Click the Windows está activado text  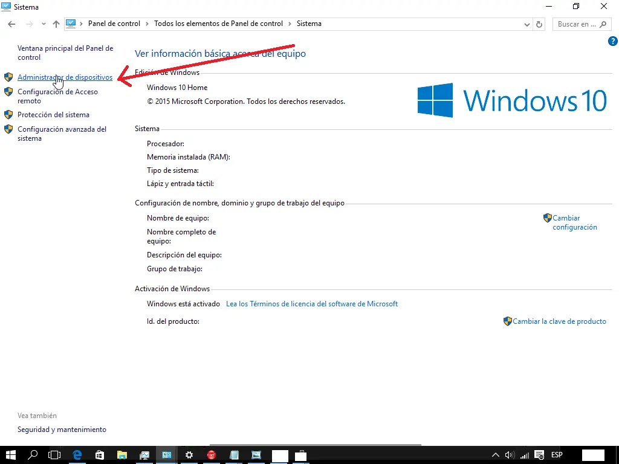click(x=183, y=304)
